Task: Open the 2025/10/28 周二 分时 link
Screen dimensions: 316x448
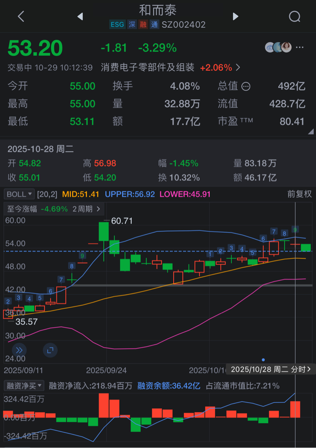Action: (x=270, y=369)
